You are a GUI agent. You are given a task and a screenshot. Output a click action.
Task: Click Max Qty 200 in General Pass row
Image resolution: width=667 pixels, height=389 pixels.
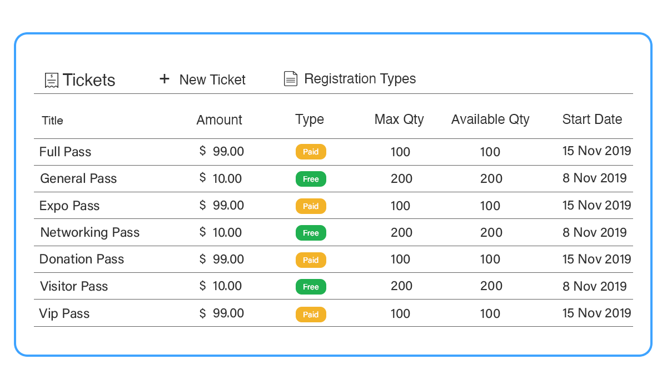(x=401, y=179)
